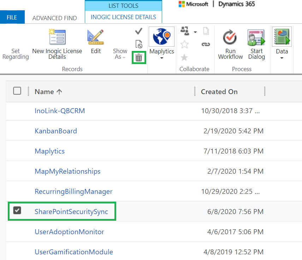
Task: Open the FILE tab
Action: (12, 17)
